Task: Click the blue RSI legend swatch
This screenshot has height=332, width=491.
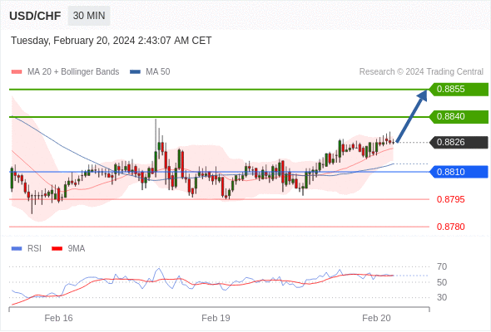Action: tap(17, 249)
